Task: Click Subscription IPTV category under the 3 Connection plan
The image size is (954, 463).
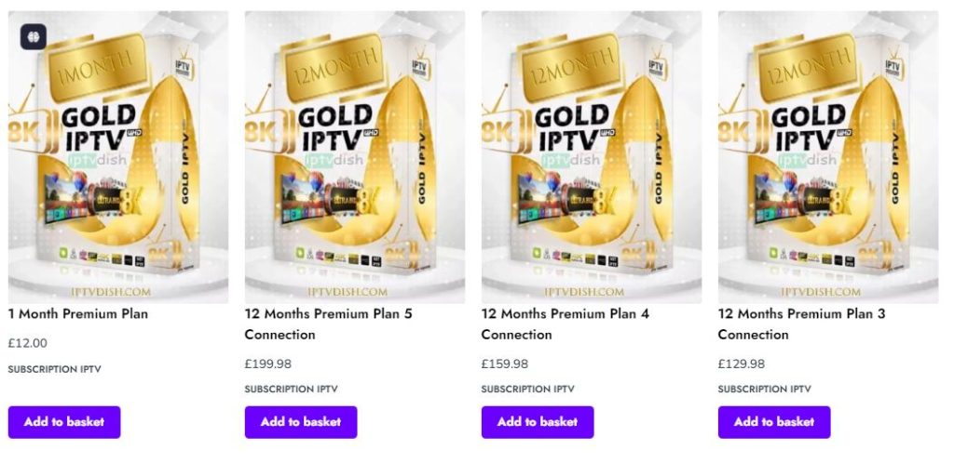Action: tap(765, 390)
